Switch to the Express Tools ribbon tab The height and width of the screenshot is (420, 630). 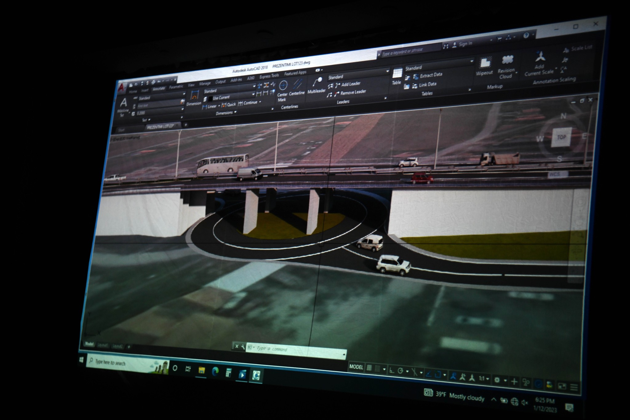point(269,76)
